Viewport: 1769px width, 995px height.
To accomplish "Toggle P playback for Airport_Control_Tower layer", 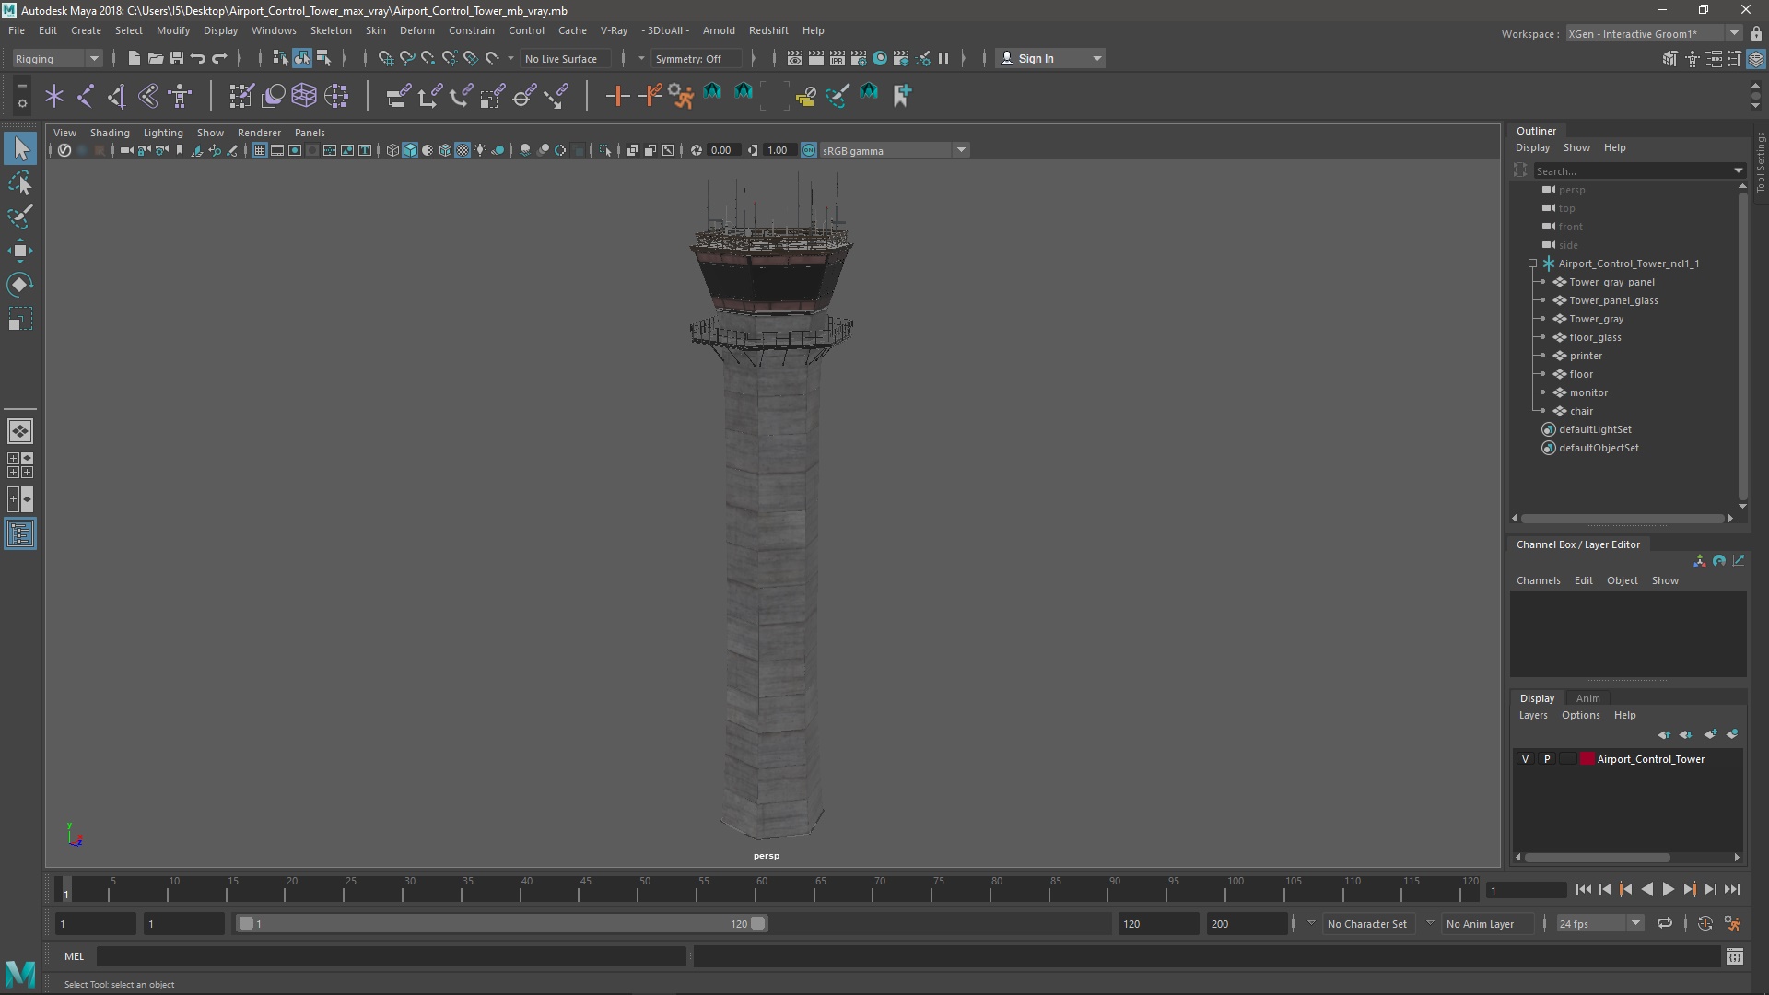I will click(x=1547, y=759).
